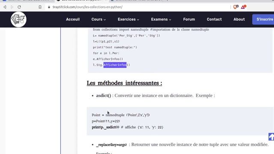The image size is (274, 154).
Task: Open the Contact menu item
Action: 214,19
